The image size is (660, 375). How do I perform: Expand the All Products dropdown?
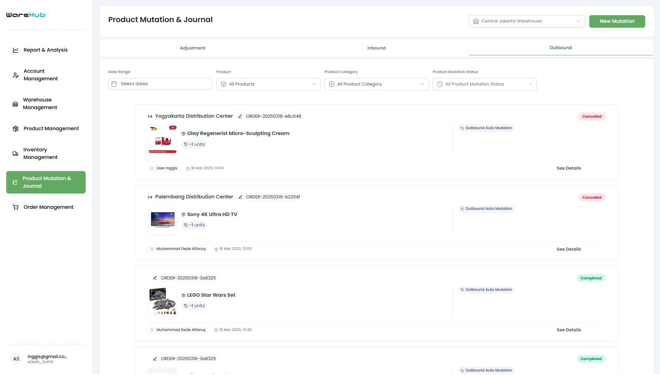268,84
